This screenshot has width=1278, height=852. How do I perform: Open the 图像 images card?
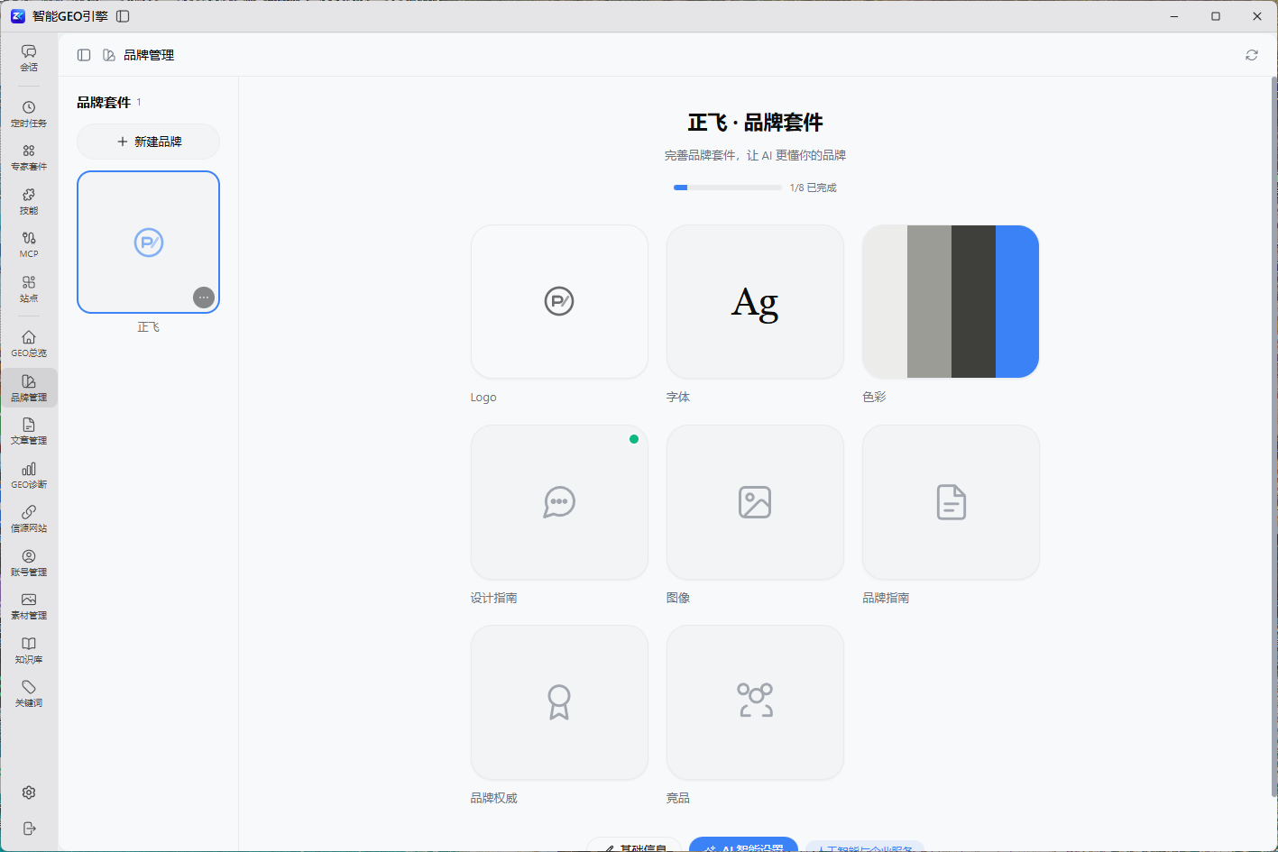pyautogui.click(x=755, y=502)
